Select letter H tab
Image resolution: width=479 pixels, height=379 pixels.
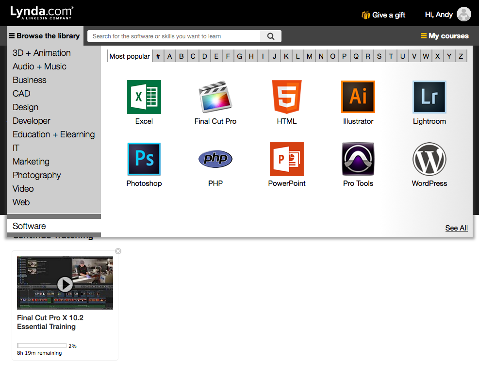point(251,56)
